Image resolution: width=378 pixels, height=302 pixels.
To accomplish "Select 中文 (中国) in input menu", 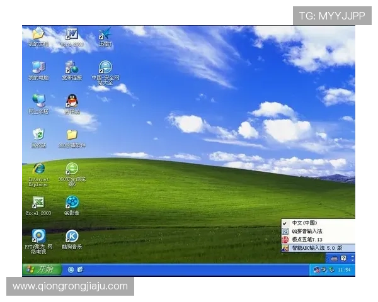I will pos(318,223).
